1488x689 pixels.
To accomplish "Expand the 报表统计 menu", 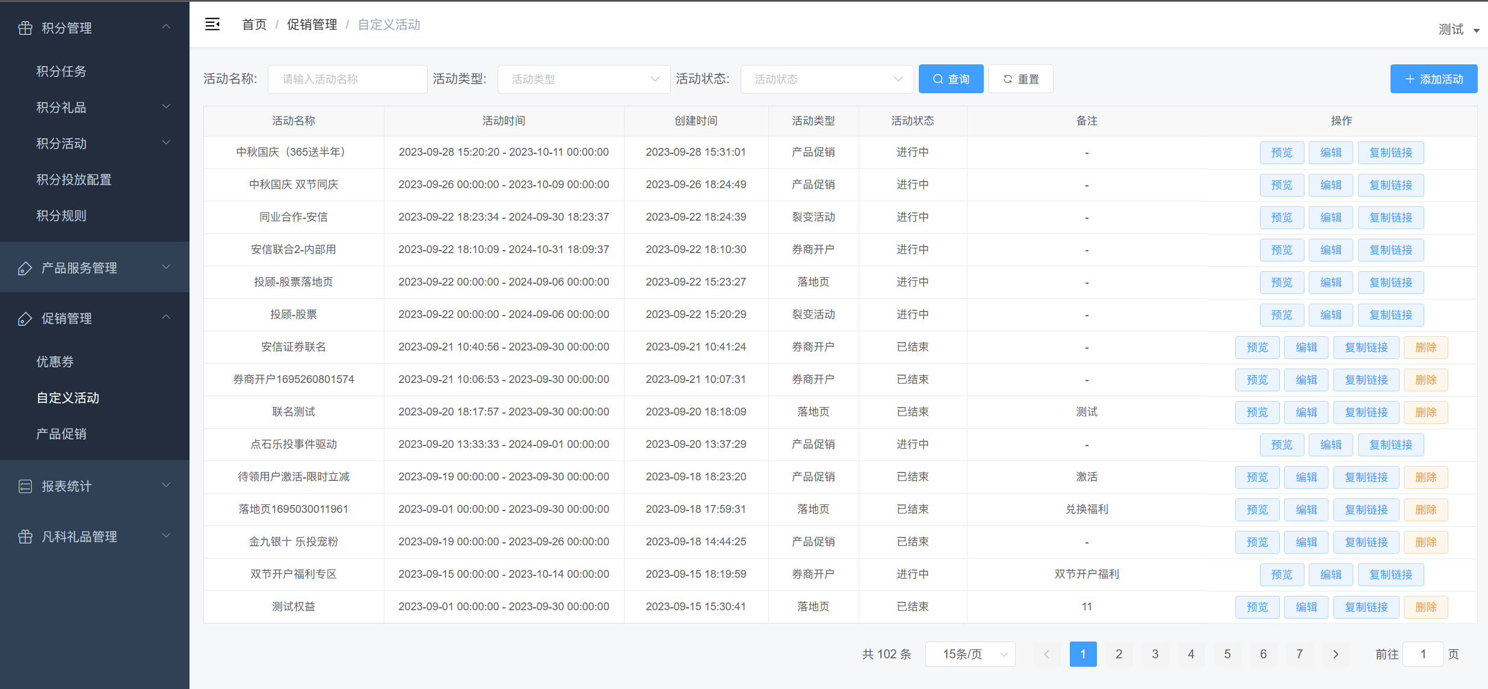I will tap(166, 485).
